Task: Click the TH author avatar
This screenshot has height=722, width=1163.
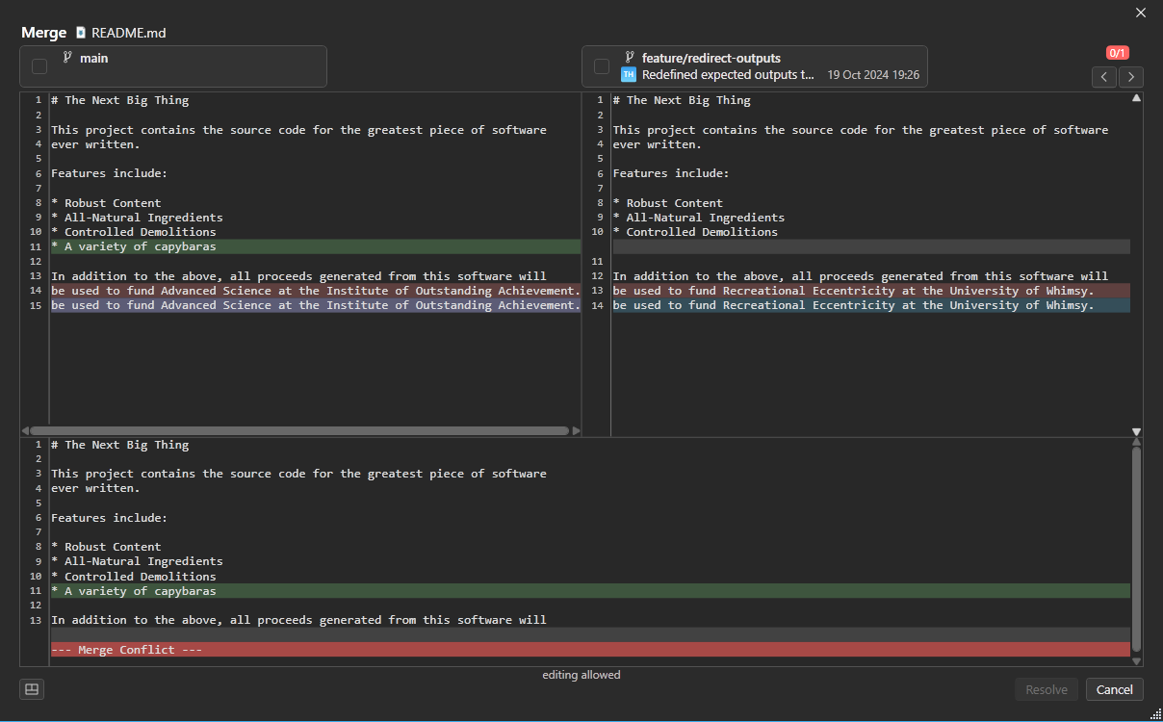Action: coord(629,74)
